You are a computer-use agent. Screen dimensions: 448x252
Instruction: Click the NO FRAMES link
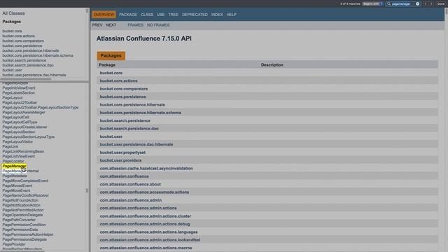(158, 25)
